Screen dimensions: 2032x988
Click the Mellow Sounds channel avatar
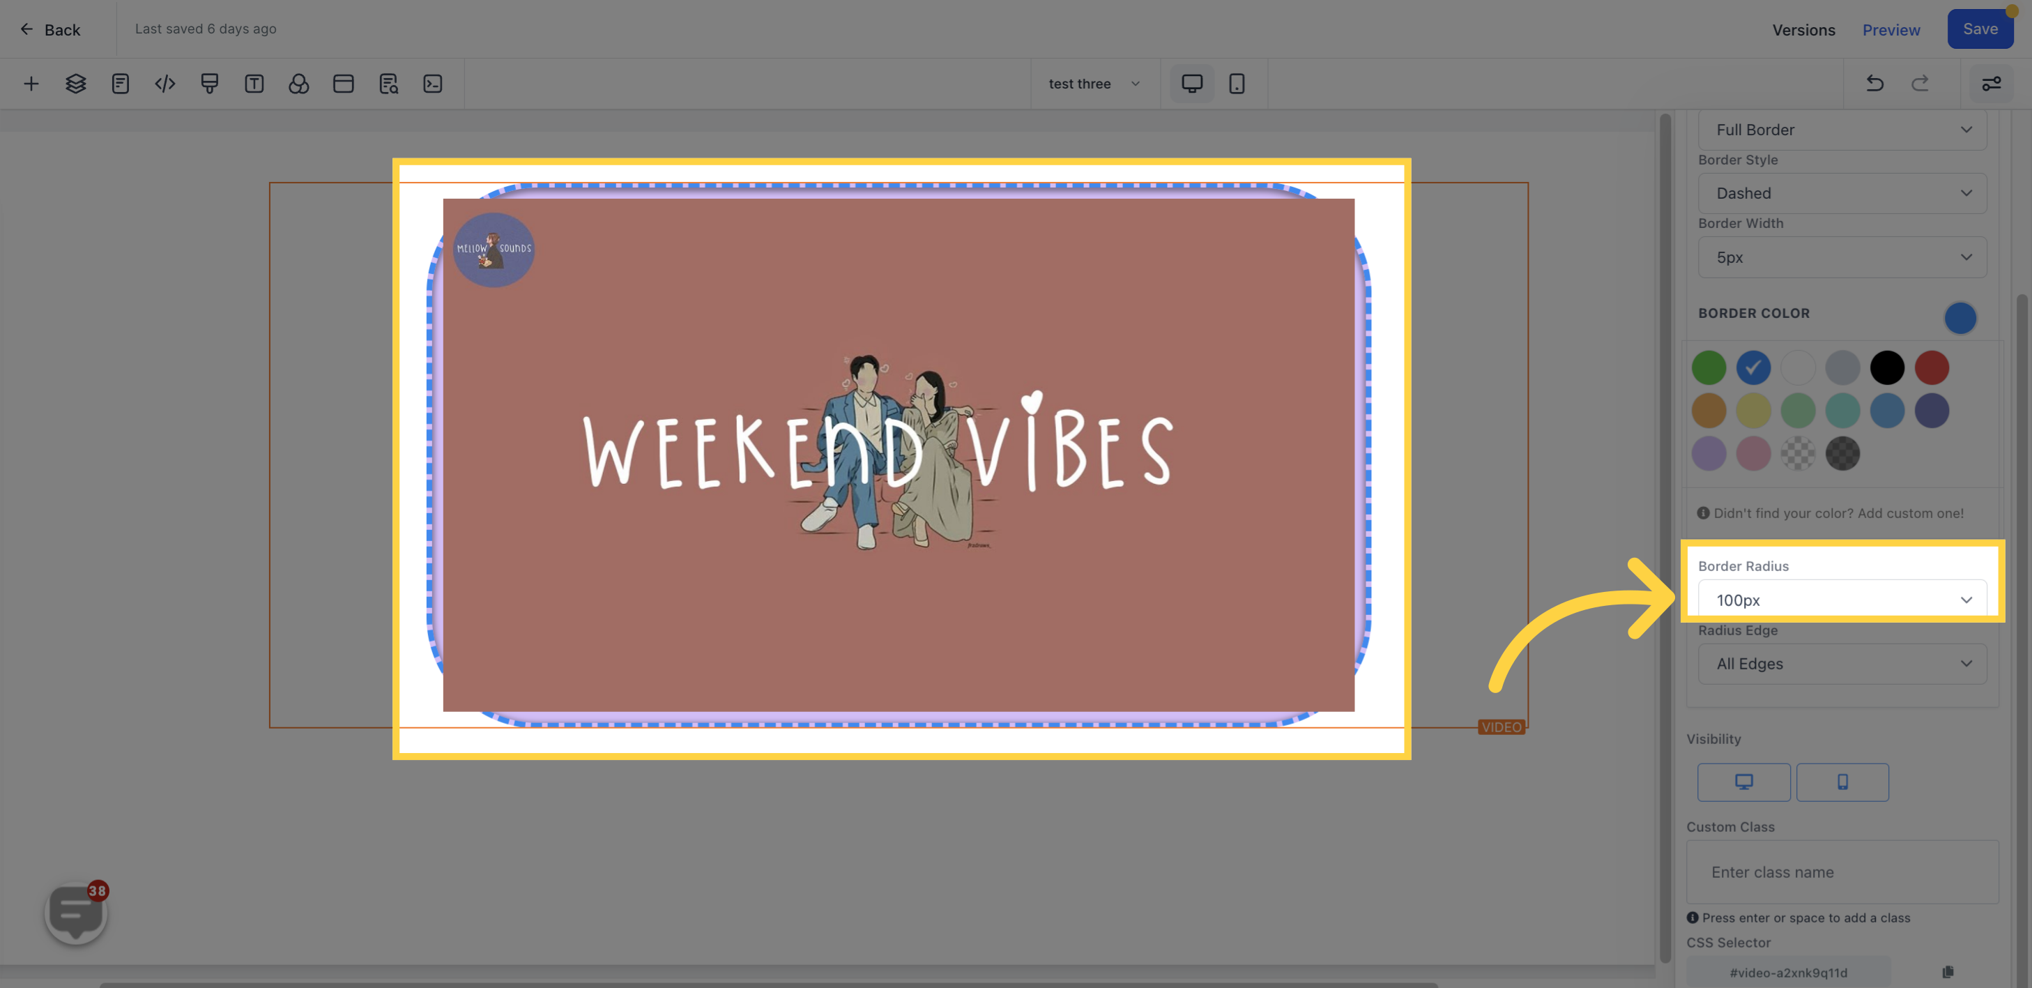click(x=494, y=250)
